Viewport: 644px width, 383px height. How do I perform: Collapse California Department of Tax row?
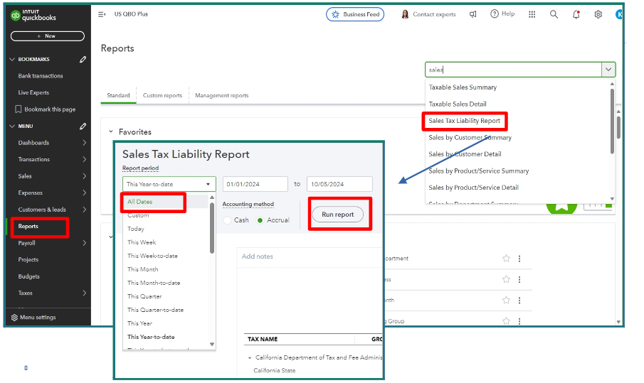click(x=250, y=358)
